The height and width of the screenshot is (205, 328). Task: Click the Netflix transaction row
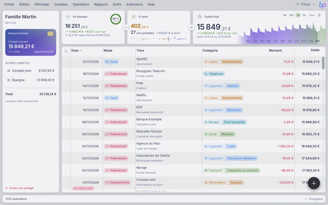point(192,98)
